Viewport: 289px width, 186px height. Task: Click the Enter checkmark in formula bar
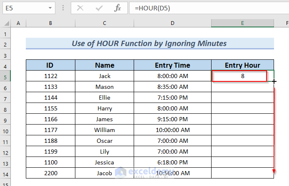(100, 8)
